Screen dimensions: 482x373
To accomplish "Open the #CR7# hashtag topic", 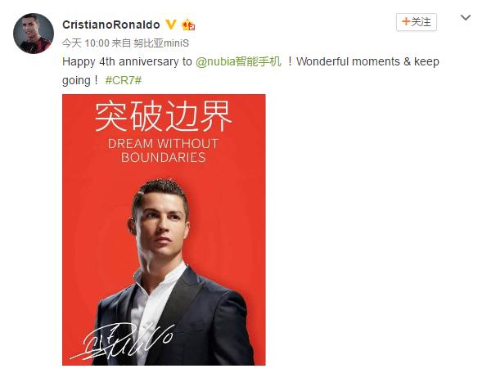I will click(x=124, y=80).
